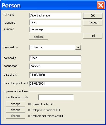
Task: Change the town of birth identifier
Action: tap(15, 104)
